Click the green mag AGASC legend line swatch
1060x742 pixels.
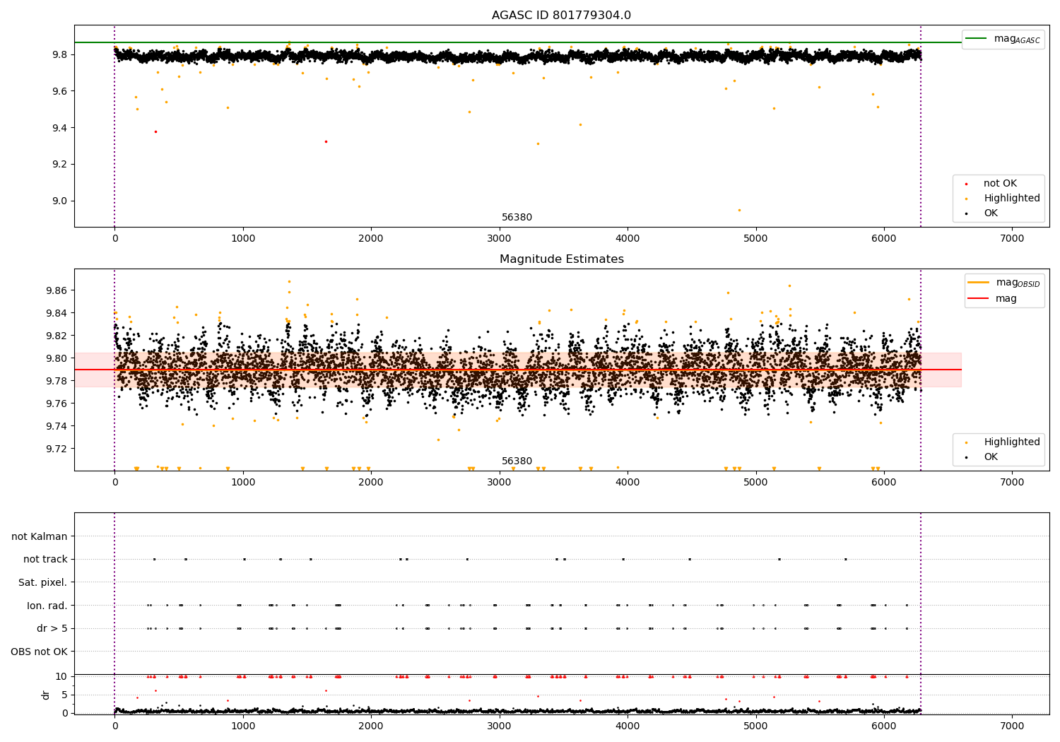(x=977, y=39)
